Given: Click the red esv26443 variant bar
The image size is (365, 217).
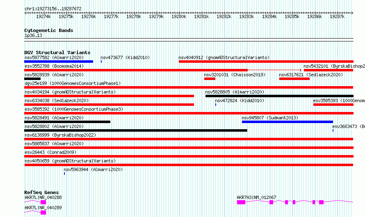Looking at the screenshot, I should [x=189, y=156].
